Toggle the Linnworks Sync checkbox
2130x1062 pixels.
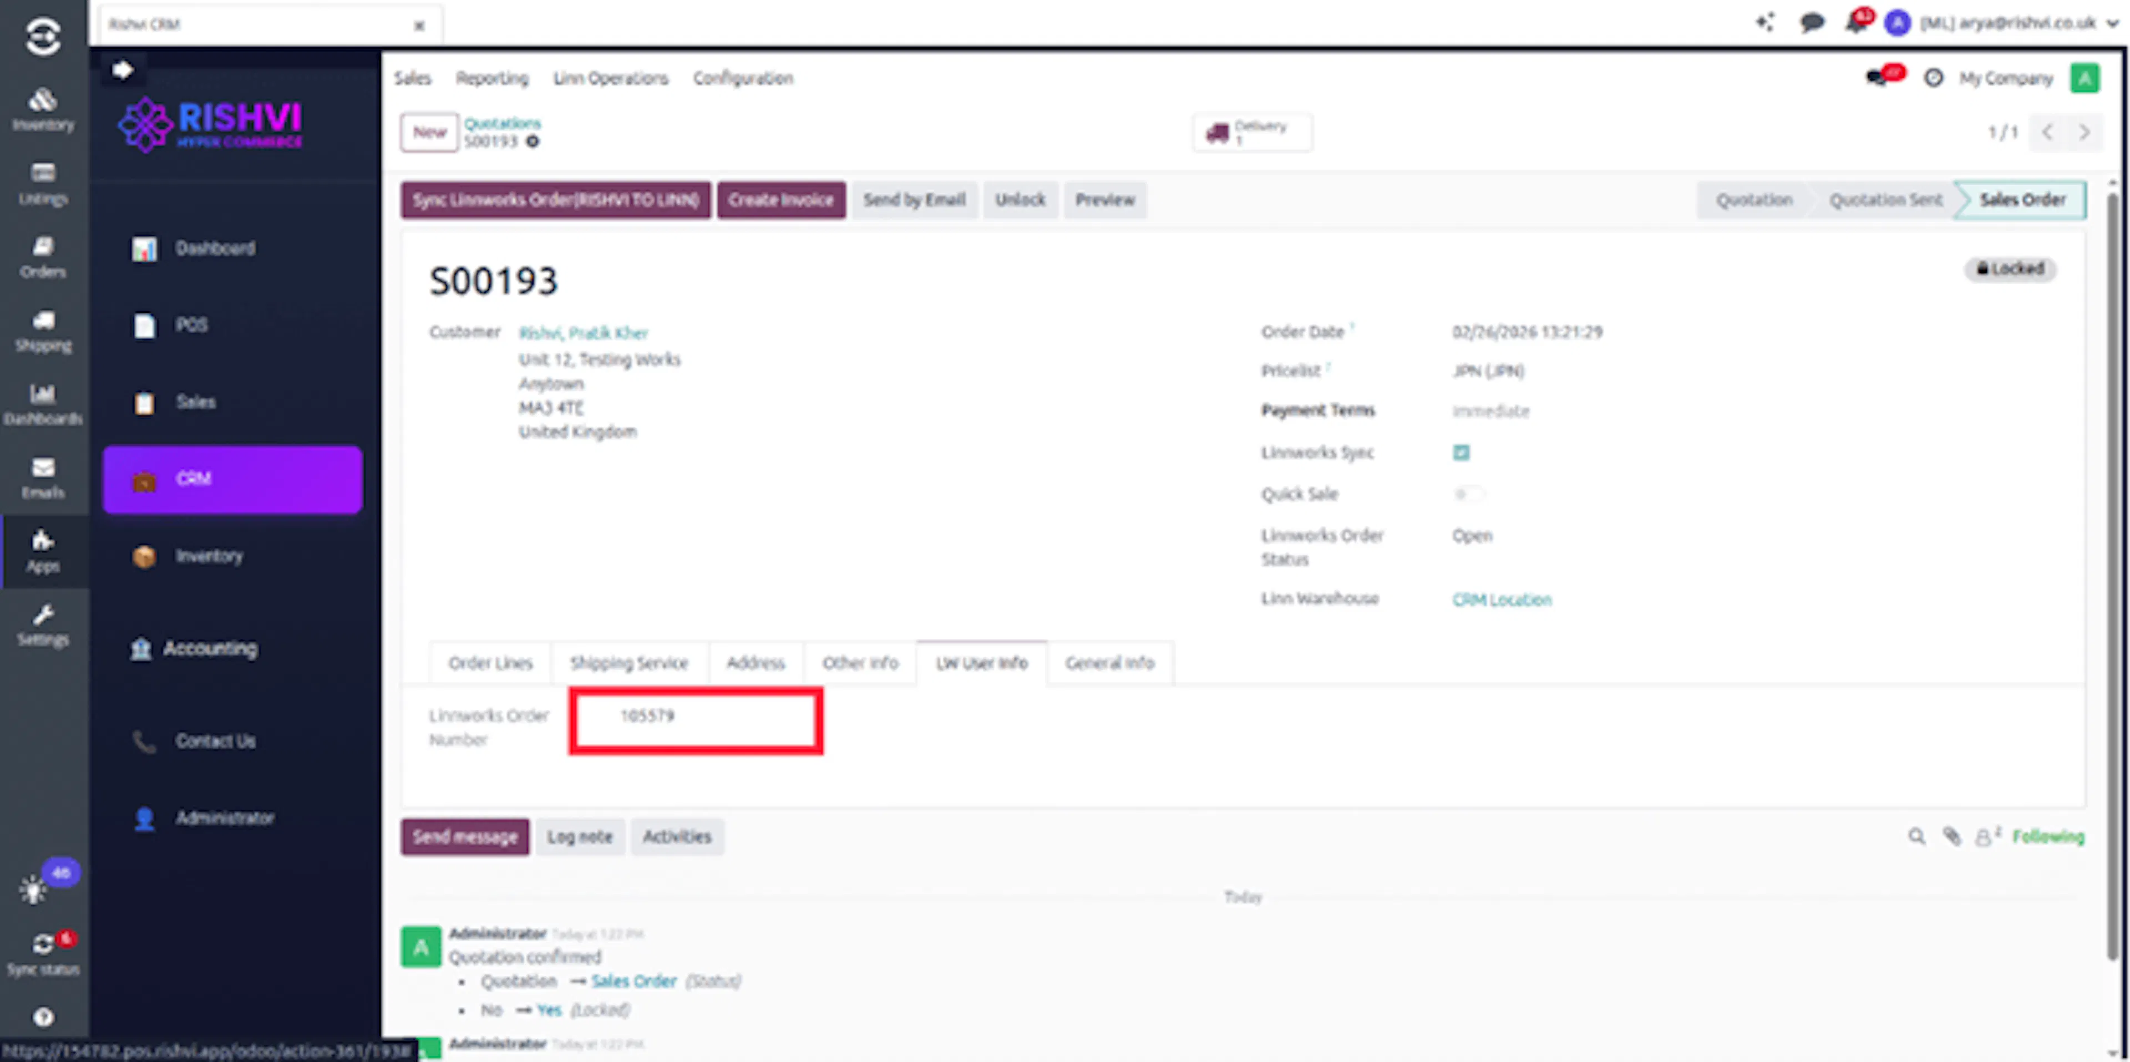tap(1461, 452)
